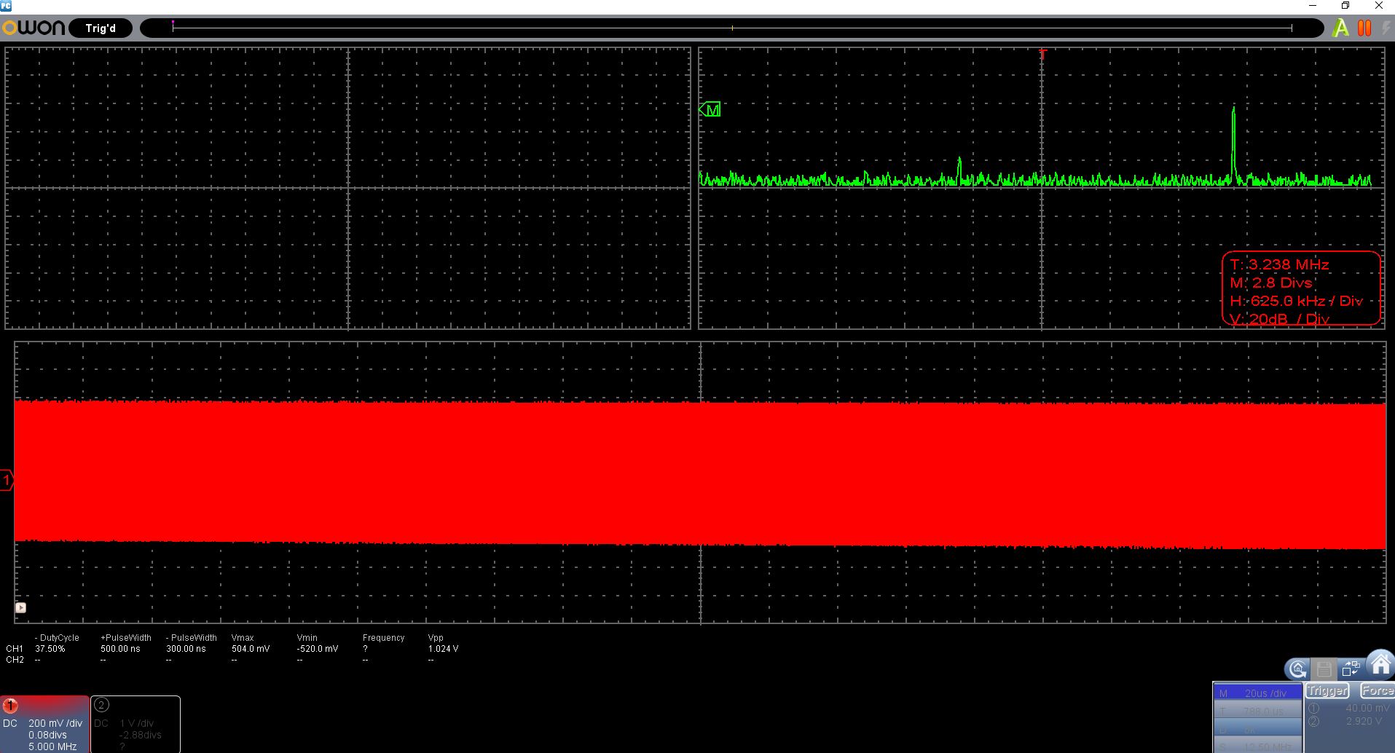Click the small play icon in waveform corner

(x=20, y=607)
